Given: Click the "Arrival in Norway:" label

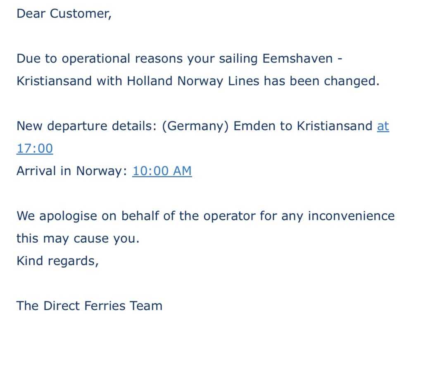Looking at the screenshot, I should [71, 171].
